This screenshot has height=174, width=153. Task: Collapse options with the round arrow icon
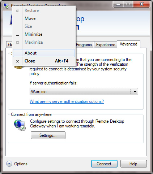(9, 164)
